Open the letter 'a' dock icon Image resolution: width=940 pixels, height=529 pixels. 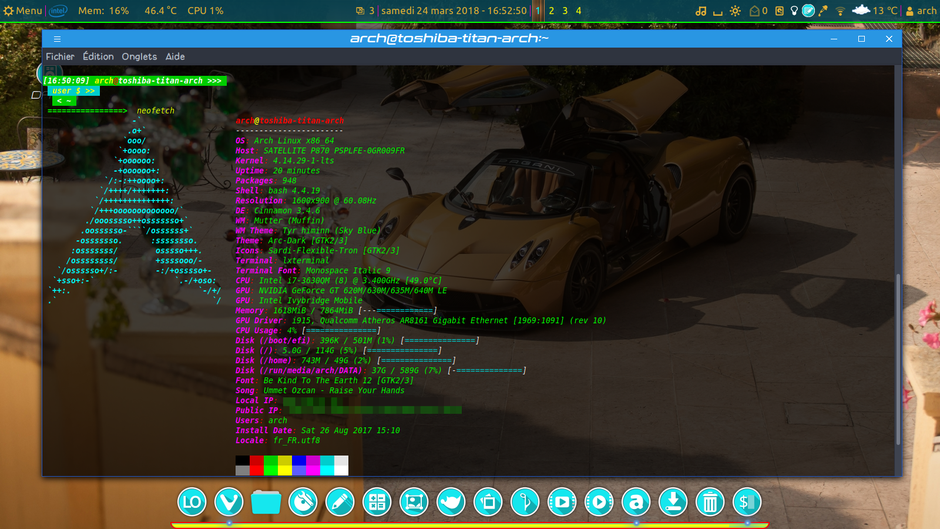636,502
